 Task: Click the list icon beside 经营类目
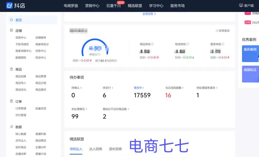[217, 31]
